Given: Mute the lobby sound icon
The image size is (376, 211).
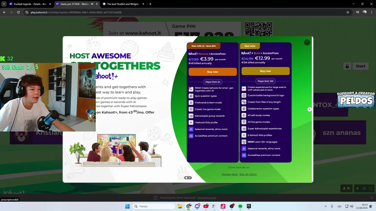Looking at the screenshot, I should (357, 188).
